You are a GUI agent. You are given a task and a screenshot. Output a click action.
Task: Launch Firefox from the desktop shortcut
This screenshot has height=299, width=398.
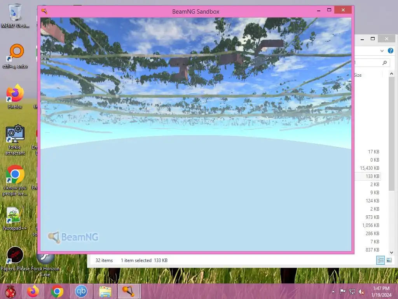click(x=15, y=96)
